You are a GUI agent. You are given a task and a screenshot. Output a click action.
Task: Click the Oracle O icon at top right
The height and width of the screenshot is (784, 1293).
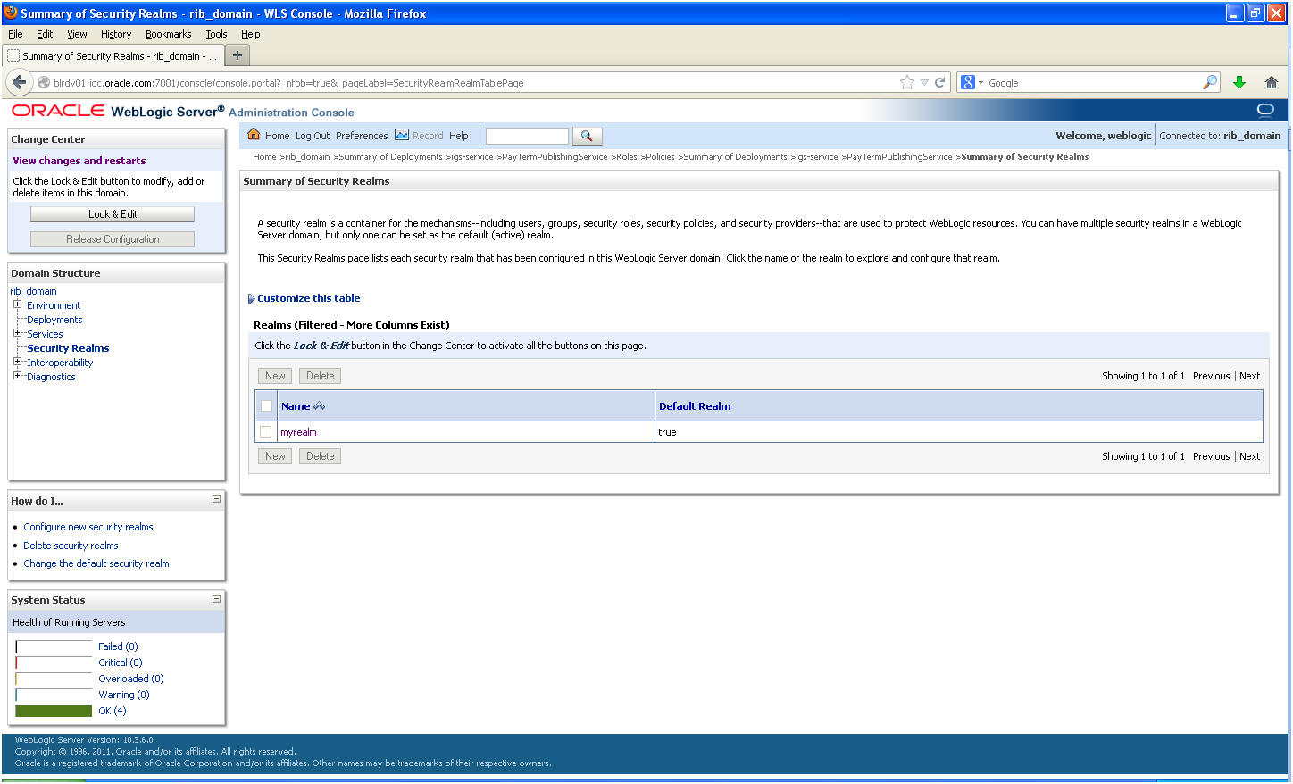[x=1265, y=110]
